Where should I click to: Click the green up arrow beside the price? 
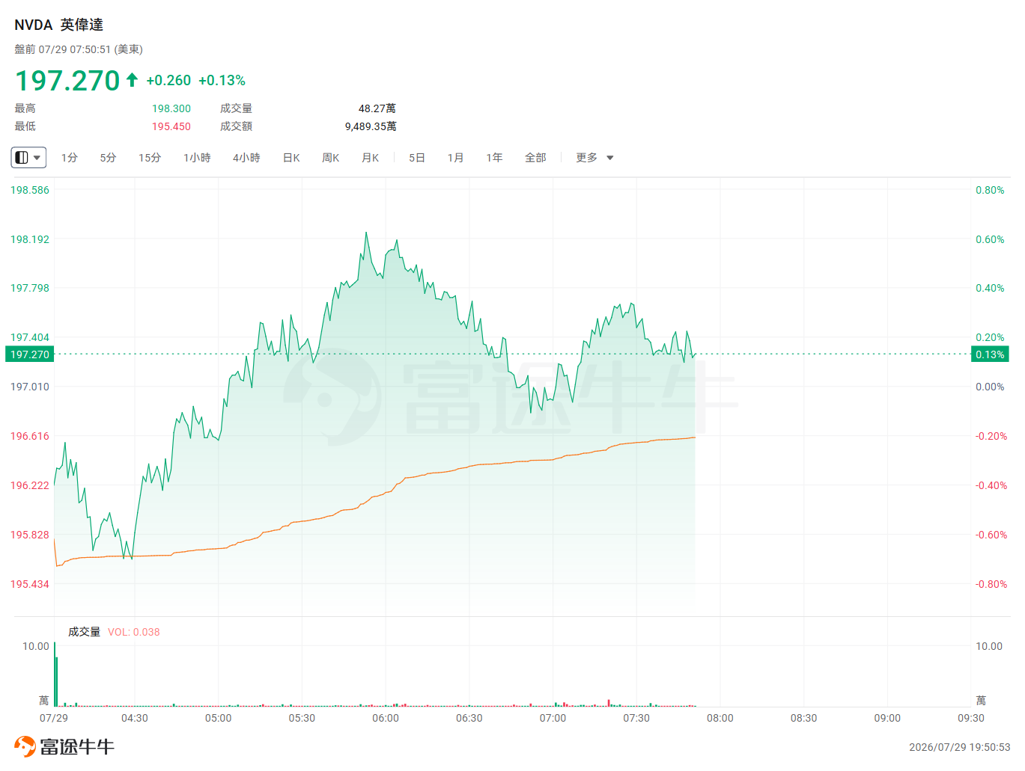click(x=133, y=79)
